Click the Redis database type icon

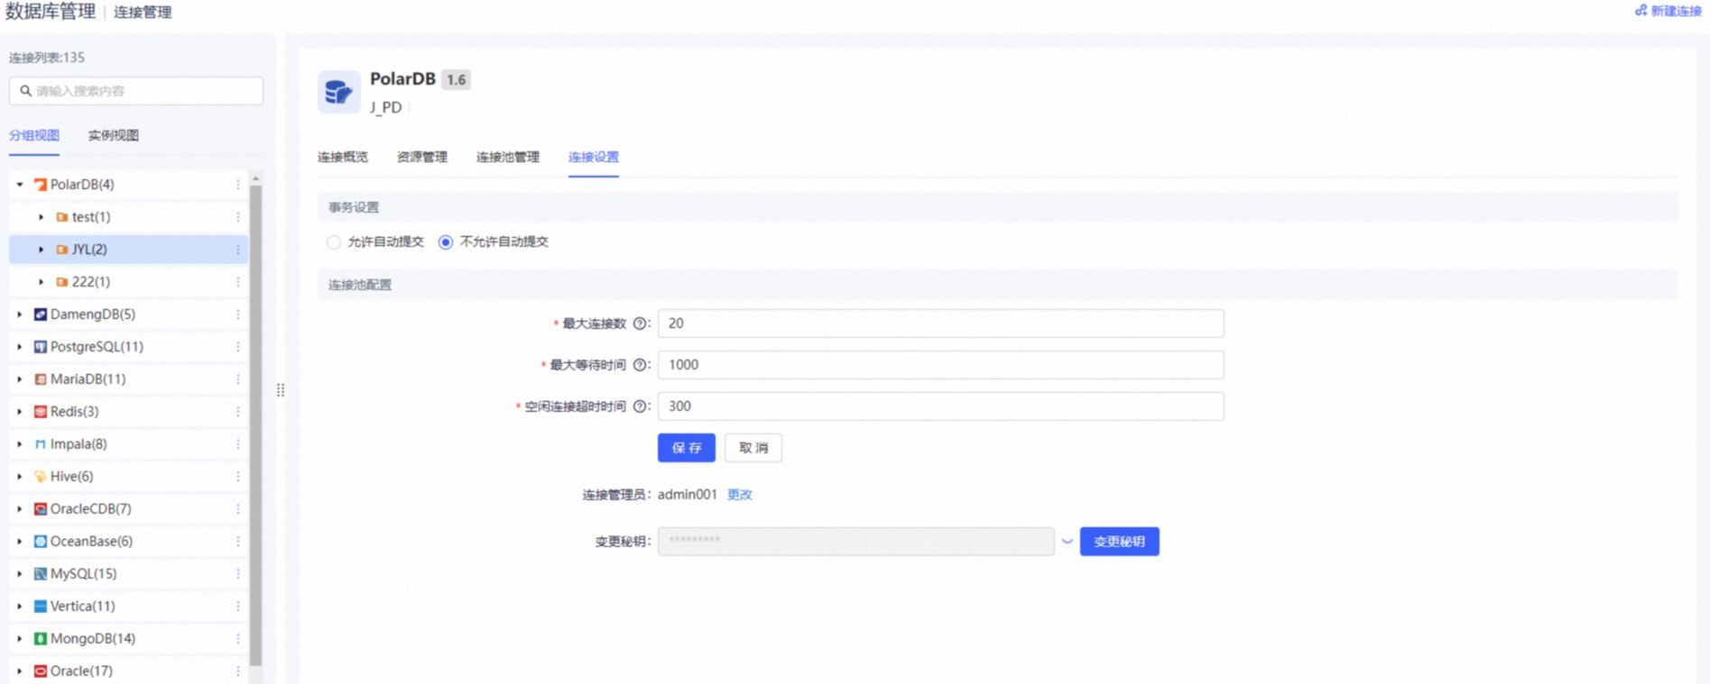point(41,412)
